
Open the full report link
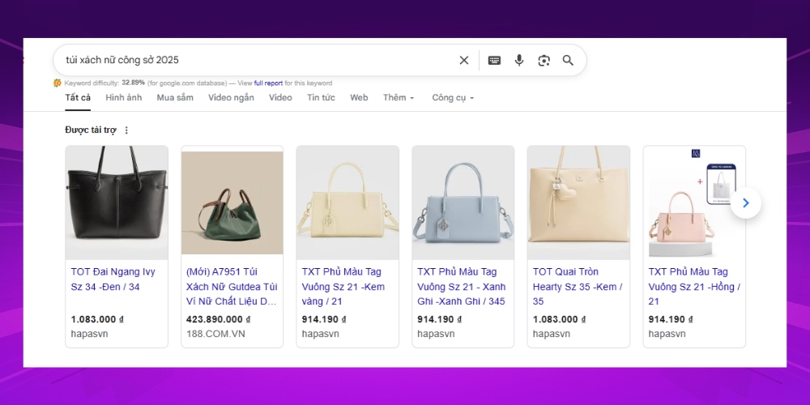pyautogui.click(x=268, y=83)
